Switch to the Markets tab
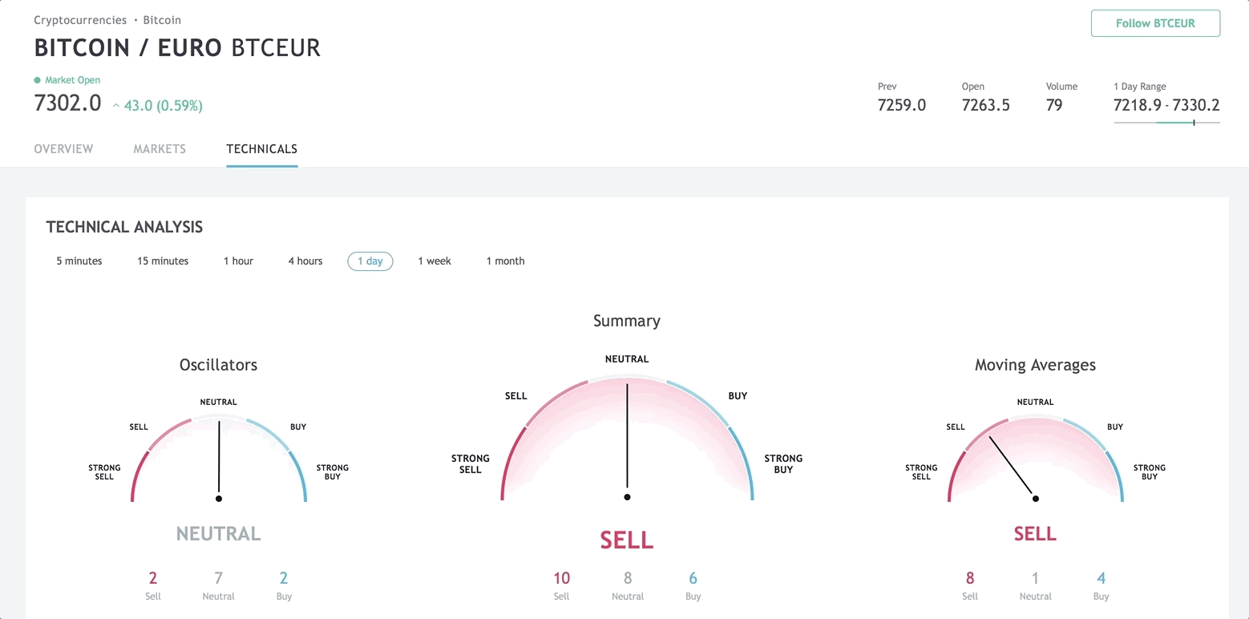The height and width of the screenshot is (619, 1249). point(160,149)
